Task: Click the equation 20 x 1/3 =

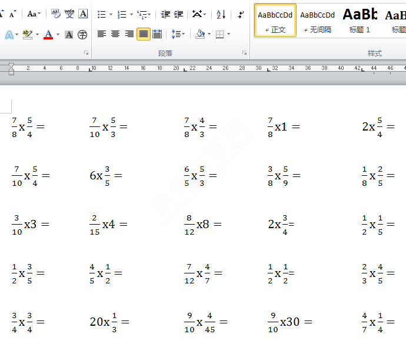Action: click(109, 322)
